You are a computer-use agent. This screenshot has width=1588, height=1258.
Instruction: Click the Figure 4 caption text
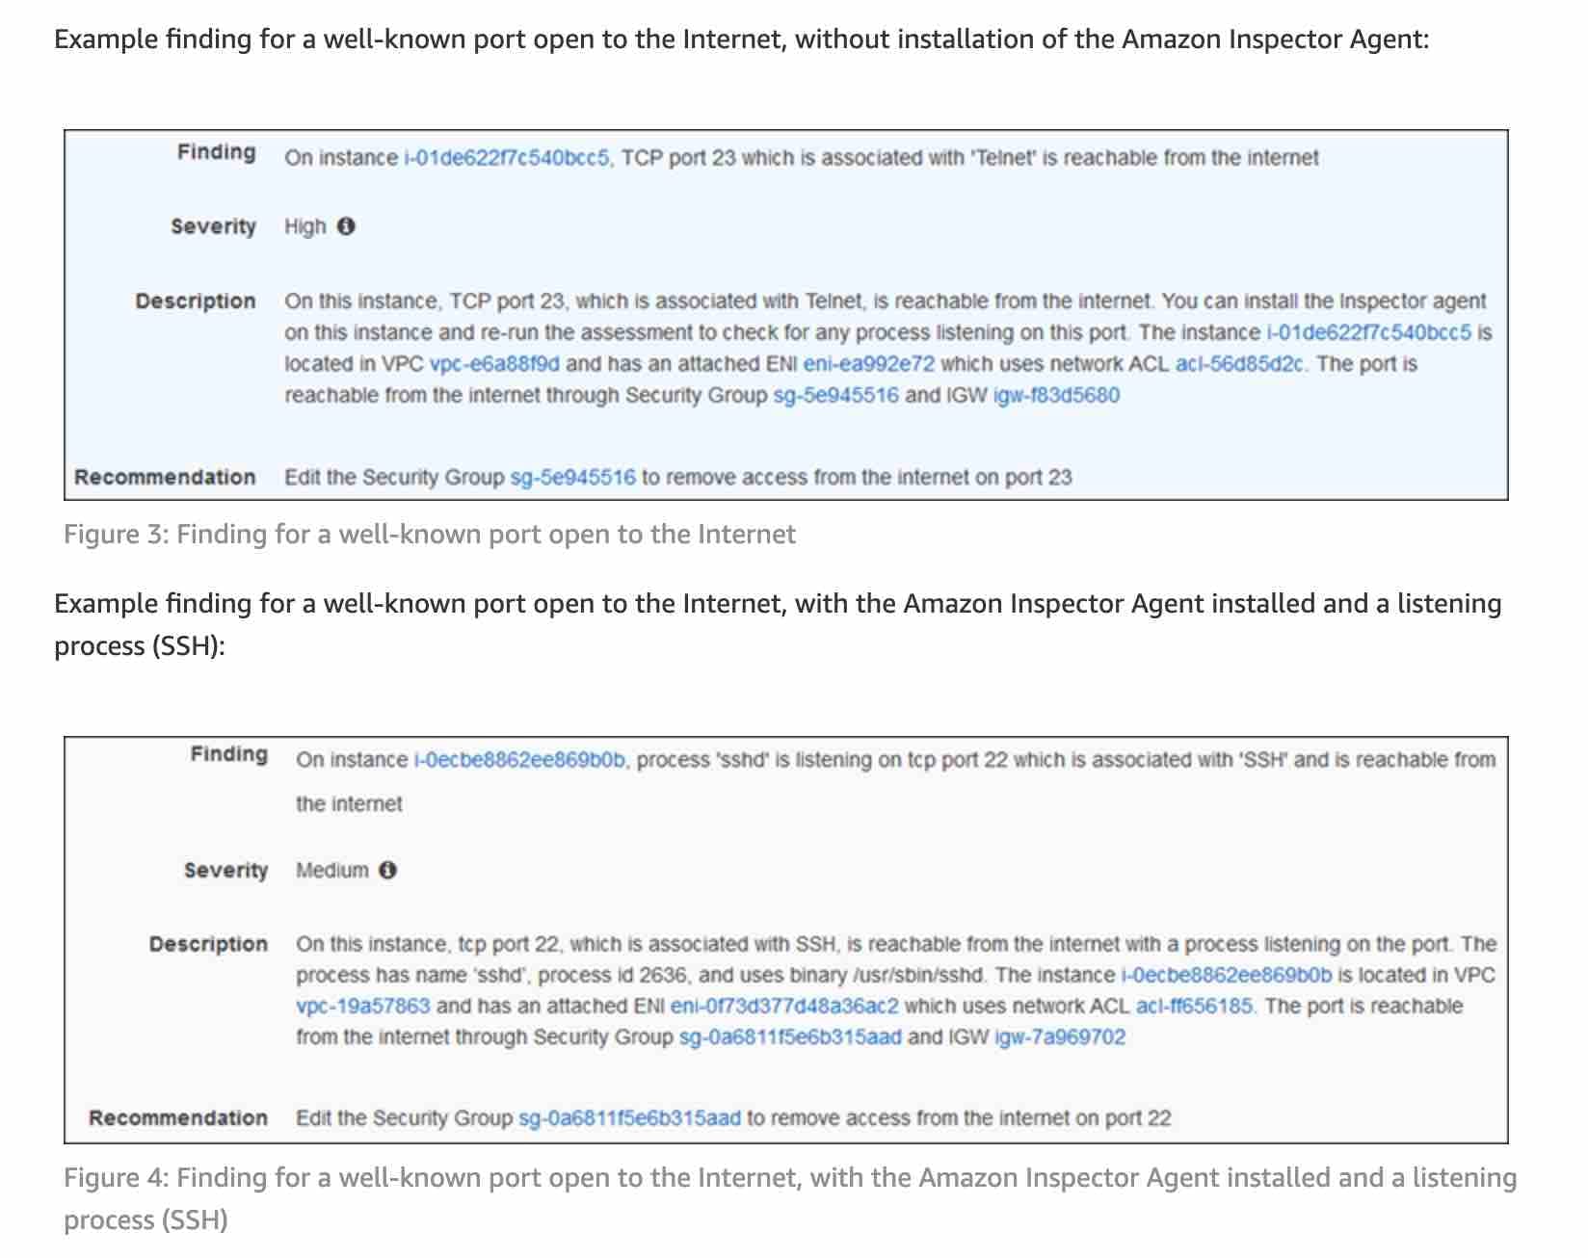pos(788,1178)
